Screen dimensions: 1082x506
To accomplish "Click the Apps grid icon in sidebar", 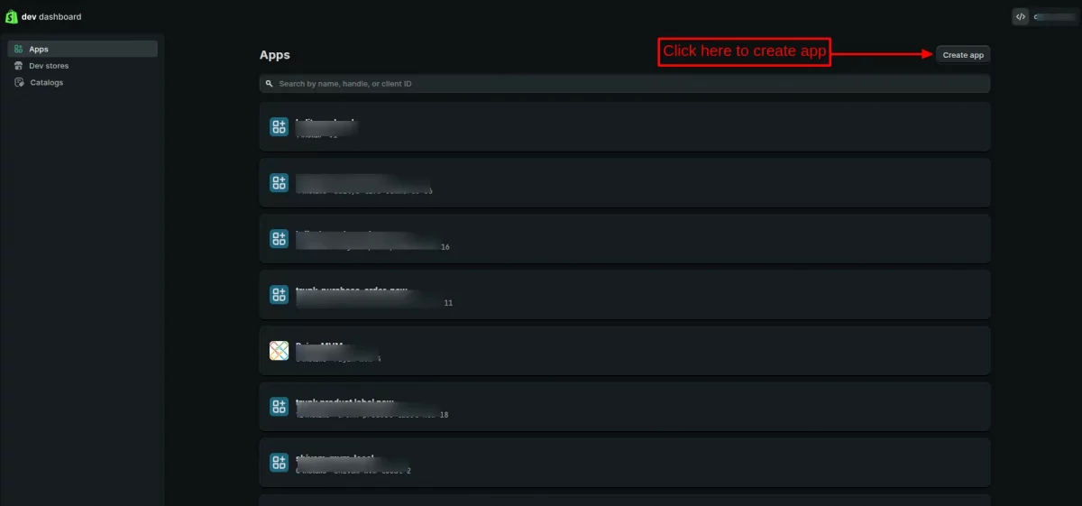I will [19, 49].
